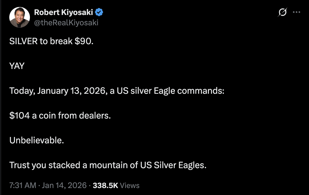
Task: Click the circular profile picture of Kiyosaki
Action: tap(19, 17)
